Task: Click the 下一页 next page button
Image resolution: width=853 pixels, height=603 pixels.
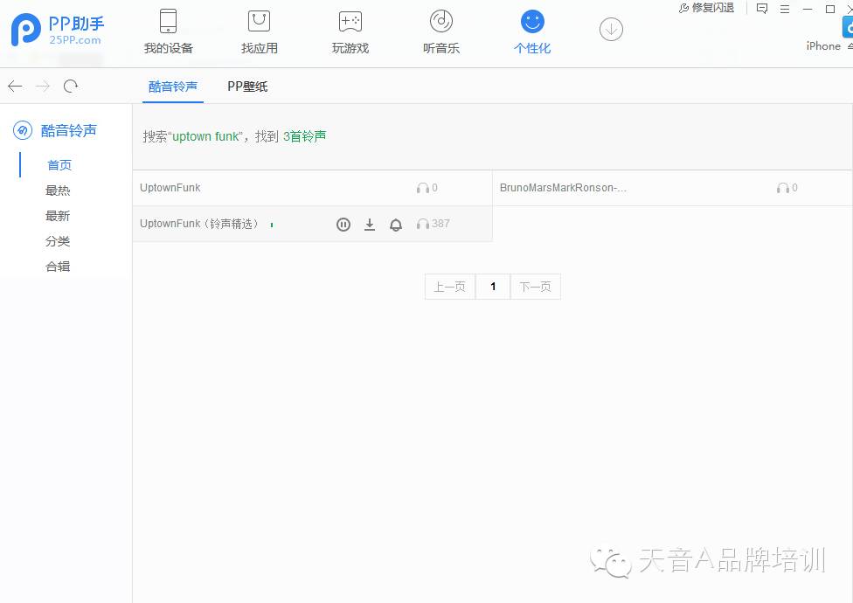Action: [535, 287]
